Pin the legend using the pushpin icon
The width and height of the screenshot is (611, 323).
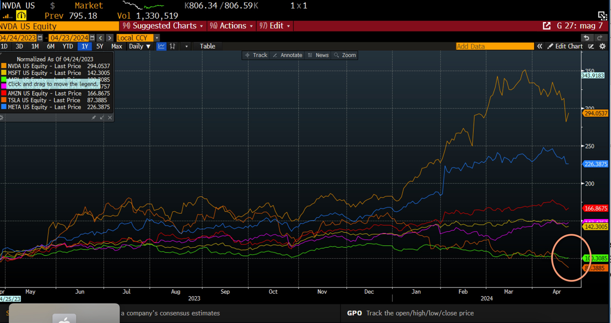(94, 118)
